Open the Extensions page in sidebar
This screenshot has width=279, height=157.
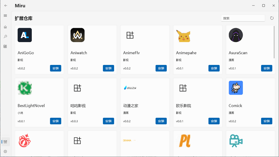[5, 46]
